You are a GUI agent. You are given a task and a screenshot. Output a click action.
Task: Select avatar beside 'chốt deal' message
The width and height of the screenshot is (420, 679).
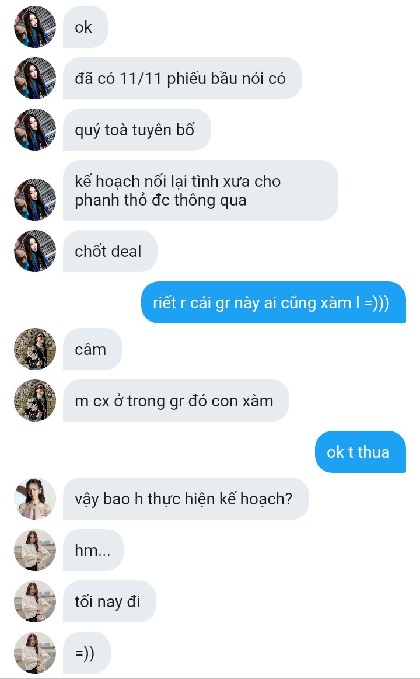click(x=35, y=251)
